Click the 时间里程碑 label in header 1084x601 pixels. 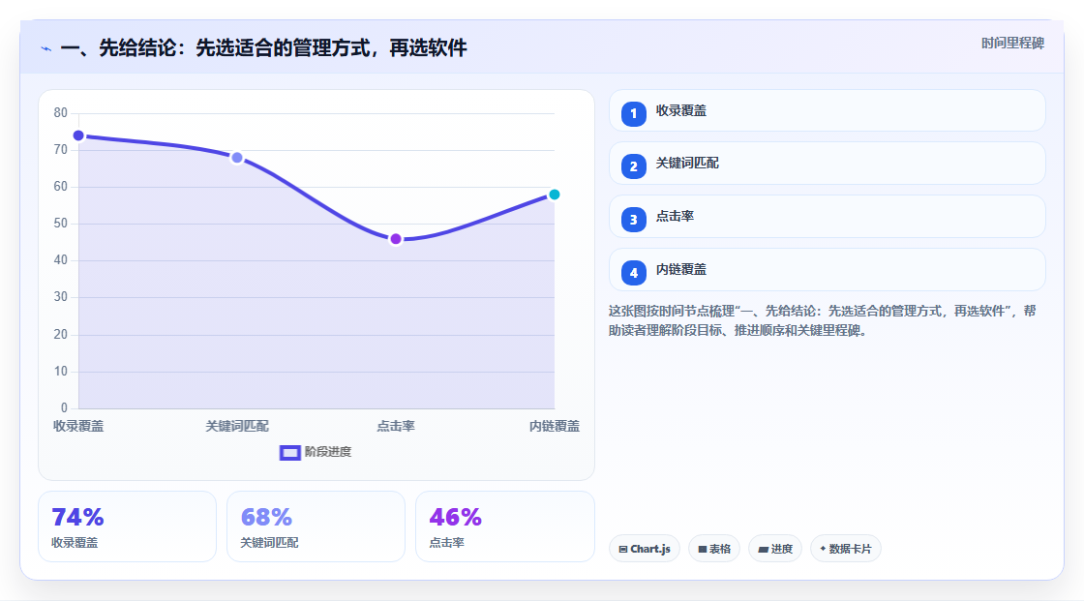[1012, 43]
